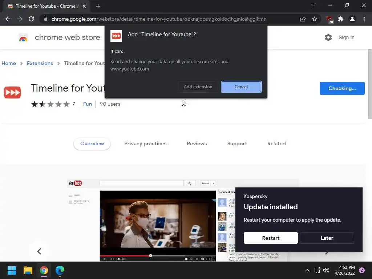This screenshot has width=372, height=279.
Task: Open File Explorer from taskbar
Action: coord(28,270)
